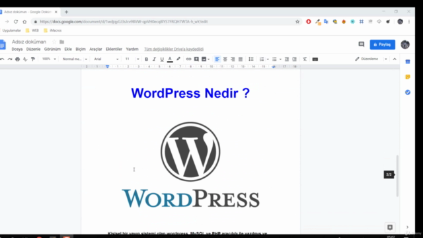Screen dimensions: 423x238
Task: Click the numbered list icon
Action: [x=262, y=59]
